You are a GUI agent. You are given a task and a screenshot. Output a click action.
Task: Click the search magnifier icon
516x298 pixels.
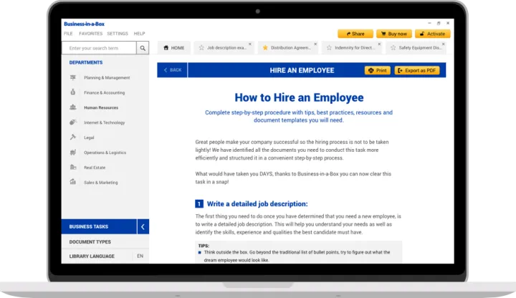point(143,48)
